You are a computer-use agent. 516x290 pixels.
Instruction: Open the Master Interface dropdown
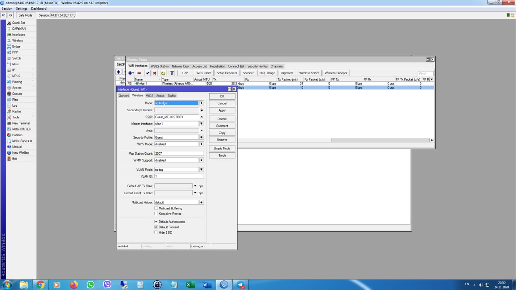pyautogui.click(x=202, y=124)
